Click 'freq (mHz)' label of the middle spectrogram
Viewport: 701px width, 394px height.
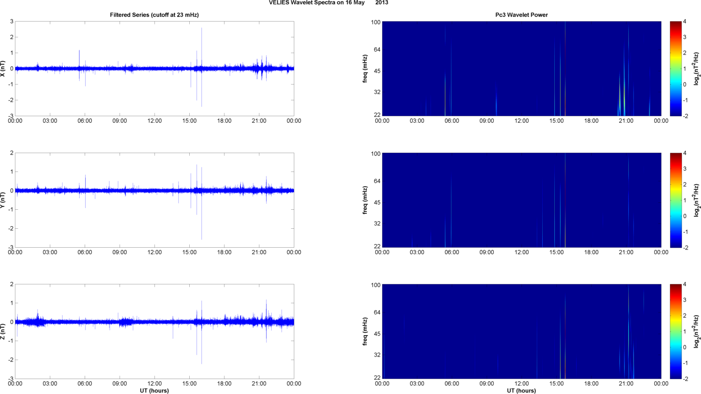tap(365, 200)
